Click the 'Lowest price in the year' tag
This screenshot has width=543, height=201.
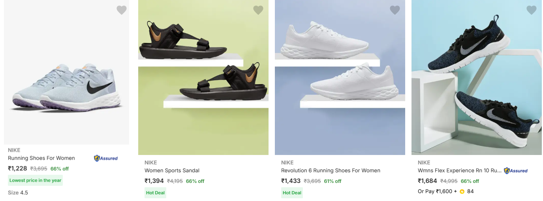(x=36, y=181)
